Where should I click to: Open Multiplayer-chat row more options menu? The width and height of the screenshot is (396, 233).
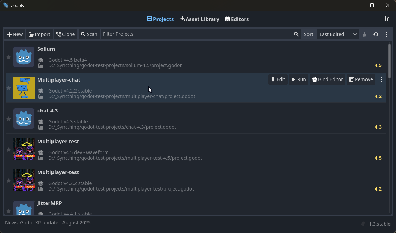381,79
